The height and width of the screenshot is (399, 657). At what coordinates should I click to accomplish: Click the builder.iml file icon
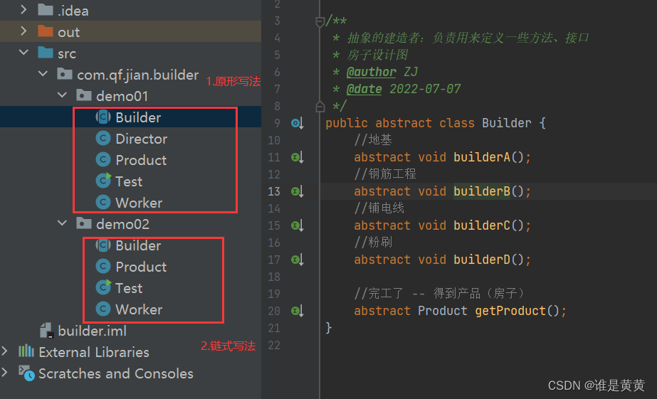[46, 330]
